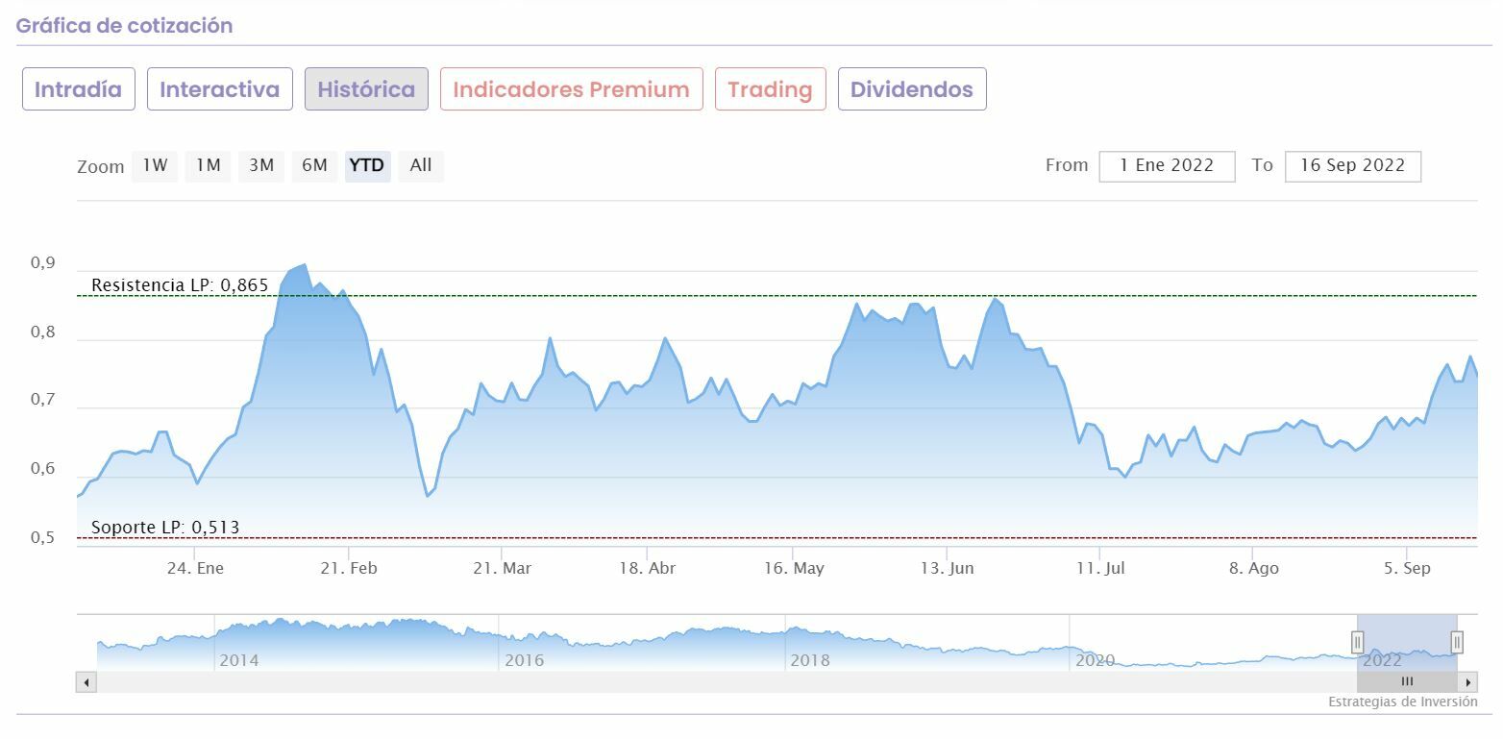The width and height of the screenshot is (1503, 739).
Task: Select the Histórica tab
Action: pyautogui.click(x=366, y=89)
